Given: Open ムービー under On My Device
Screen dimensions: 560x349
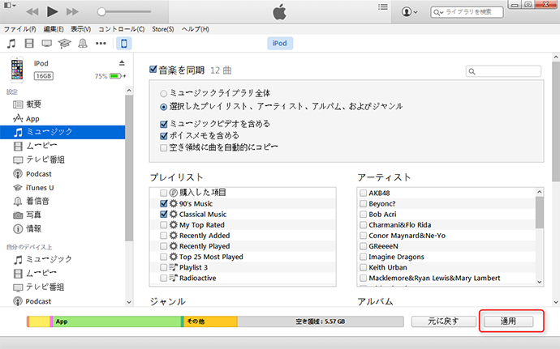Looking at the screenshot, I should point(62,274).
